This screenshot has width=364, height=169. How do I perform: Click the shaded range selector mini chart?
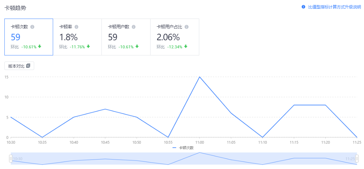184,159
